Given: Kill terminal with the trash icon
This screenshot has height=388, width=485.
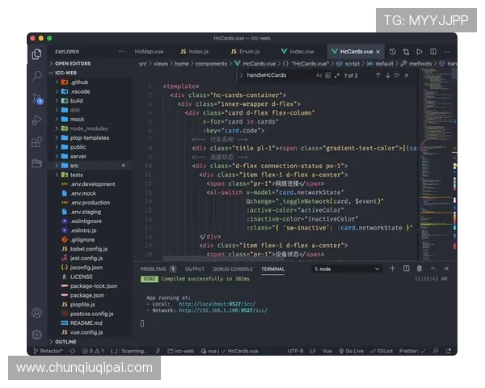Looking at the screenshot, I should tap(419, 268).
